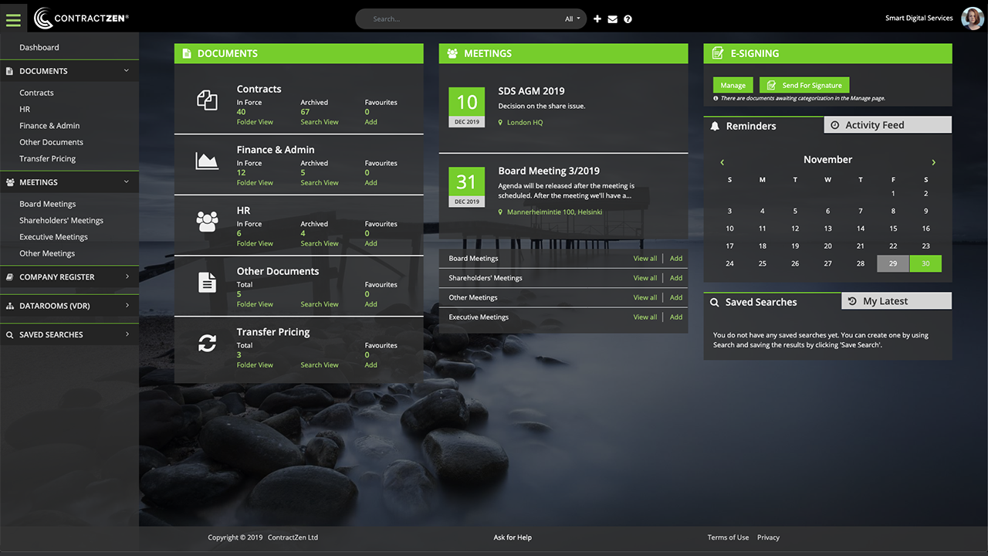Click the hamburger menu icon
This screenshot has width=988, height=556.
[13, 19]
